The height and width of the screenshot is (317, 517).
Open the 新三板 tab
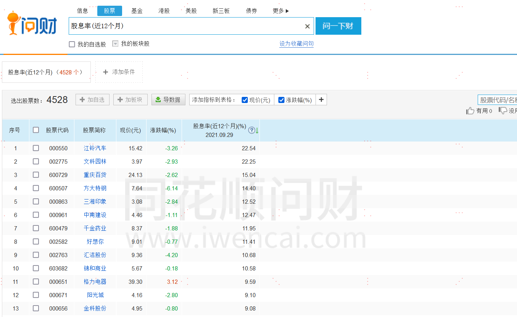221,11
